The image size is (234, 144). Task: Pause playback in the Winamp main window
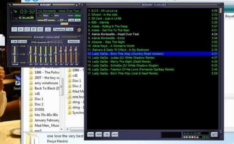[27, 29]
